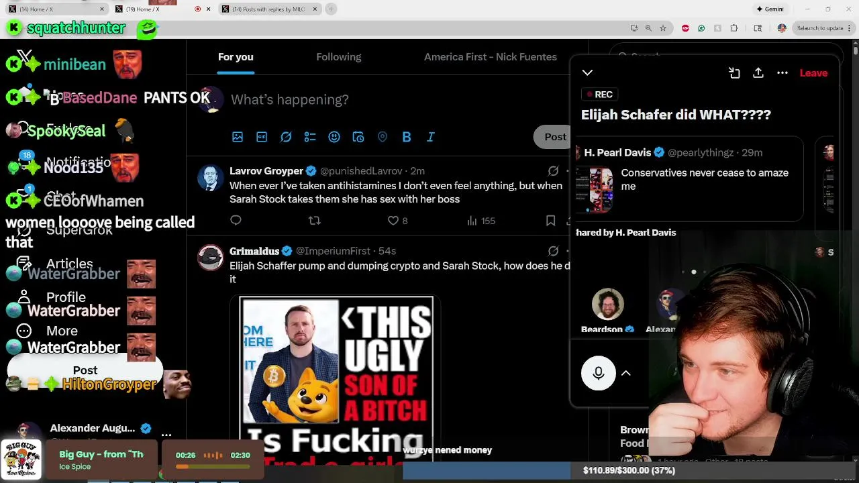Toggle the Space microphone button

pyautogui.click(x=598, y=373)
